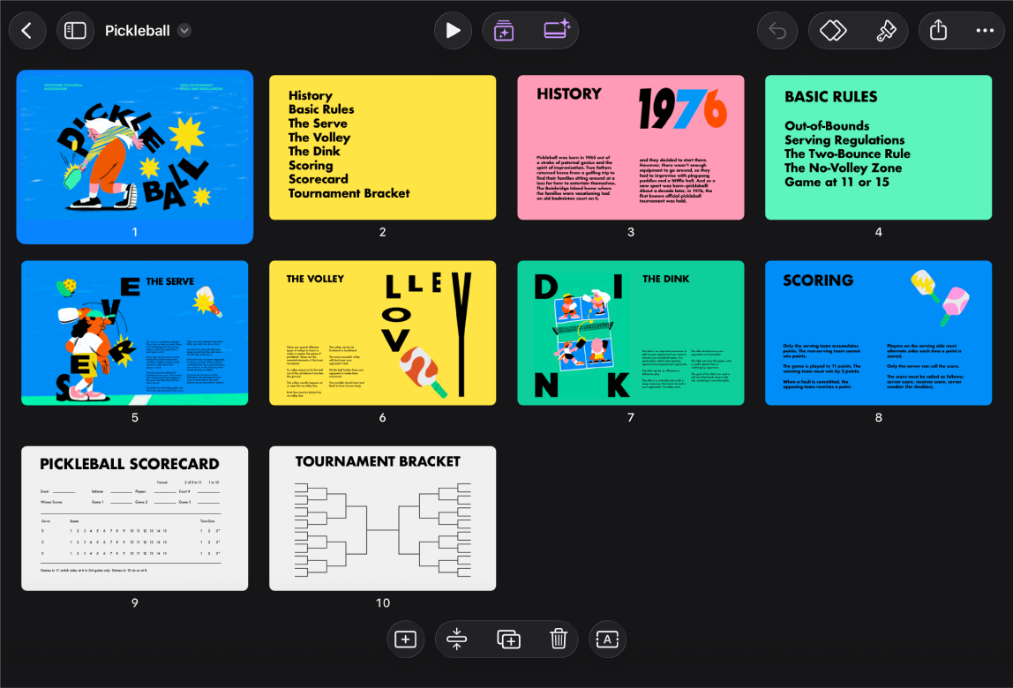
Task: Select the Pickleball Scorecard slide
Action: 134,518
